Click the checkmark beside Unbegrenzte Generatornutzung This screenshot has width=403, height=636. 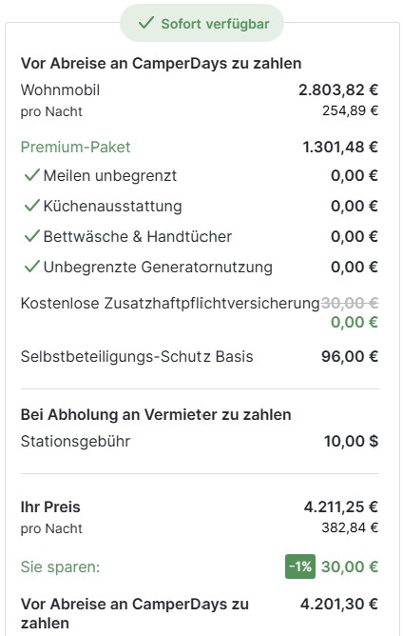click(31, 267)
